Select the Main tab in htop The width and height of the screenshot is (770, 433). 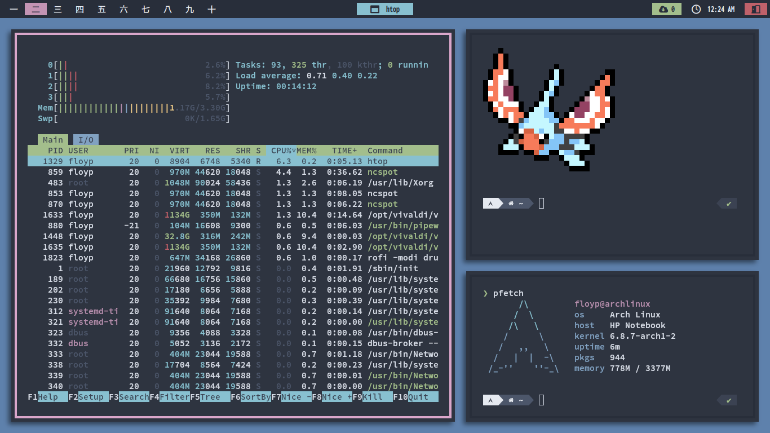53,139
